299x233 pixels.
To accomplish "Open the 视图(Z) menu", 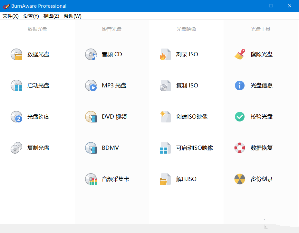I will [51, 16].
